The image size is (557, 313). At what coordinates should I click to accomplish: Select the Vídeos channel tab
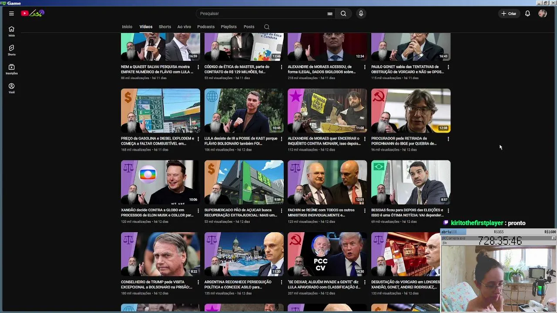(146, 27)
